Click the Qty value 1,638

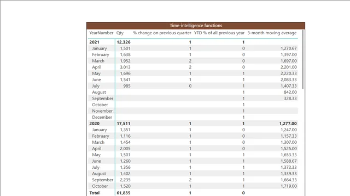(x=125, y=54)
